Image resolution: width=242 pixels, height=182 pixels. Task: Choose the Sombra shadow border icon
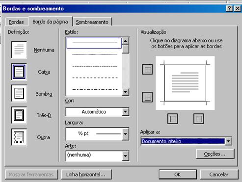pos(19,94)
